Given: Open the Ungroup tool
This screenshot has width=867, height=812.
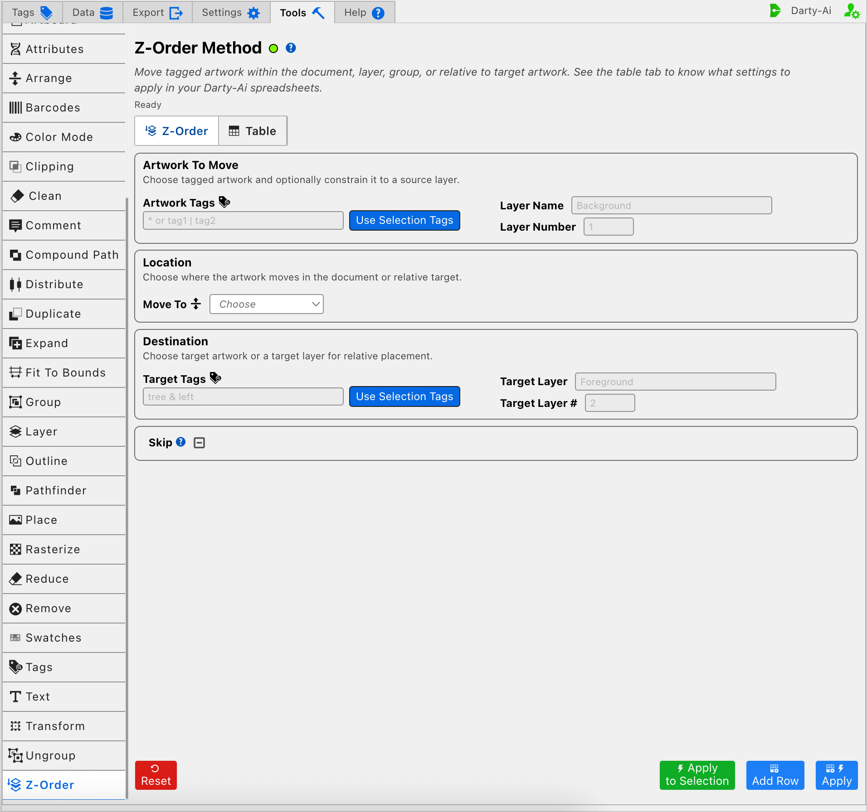Looking at the screenshot, I should pos(64,756).
